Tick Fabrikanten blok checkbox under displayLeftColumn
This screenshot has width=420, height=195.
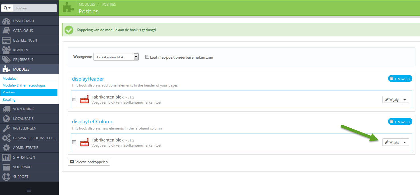pyautogui.click(x=74, y=142)
